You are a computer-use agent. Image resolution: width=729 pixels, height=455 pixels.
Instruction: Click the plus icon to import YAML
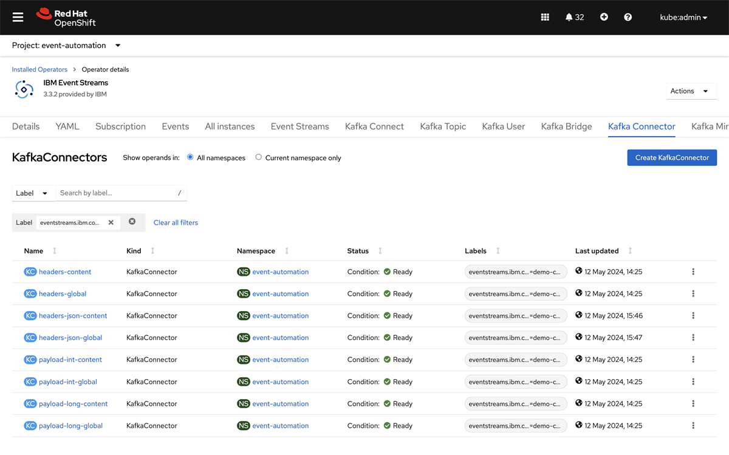(x=603, y=16)
